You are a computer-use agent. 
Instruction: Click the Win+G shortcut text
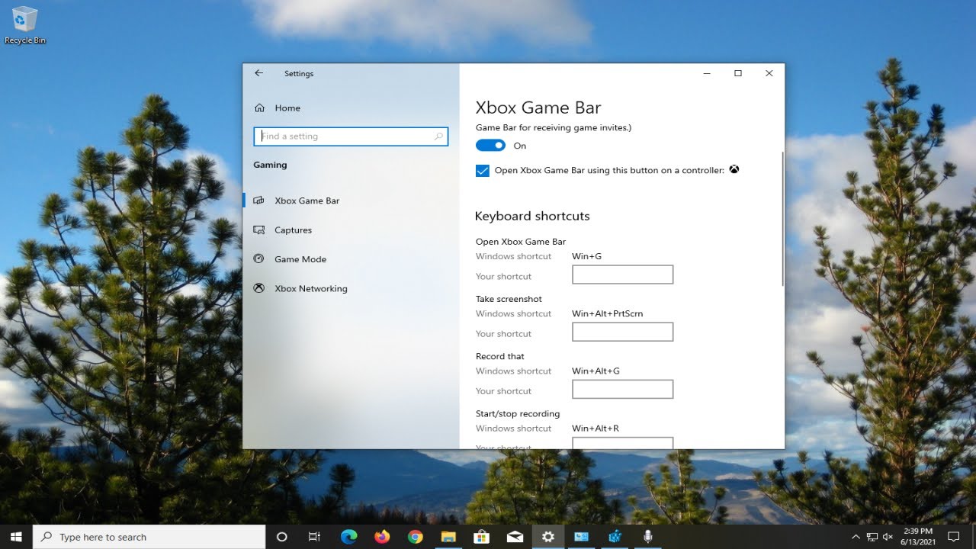coord(586,256)
